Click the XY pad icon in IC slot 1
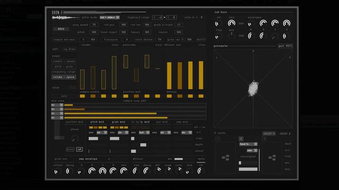The width and height of the screenshot is (339, 190). [x=226, y=157]
